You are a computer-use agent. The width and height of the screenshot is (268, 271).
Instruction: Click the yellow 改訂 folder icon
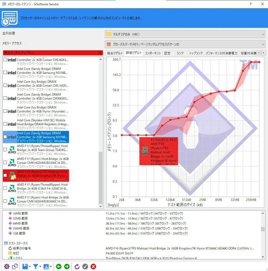click(x=10, y=253)
